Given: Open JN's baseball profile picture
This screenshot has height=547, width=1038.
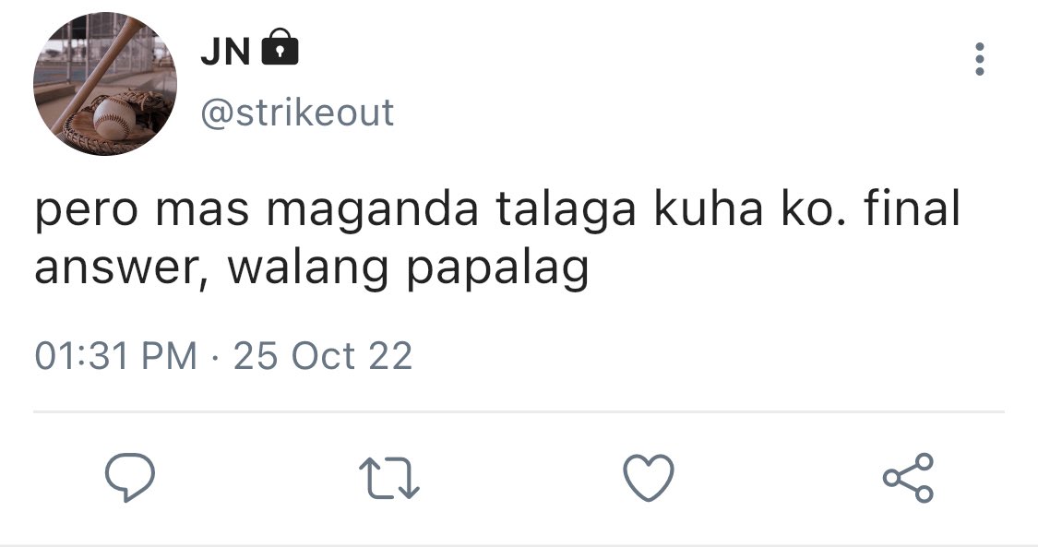Looking at the screenshot, I should click(x=105, y=84).
